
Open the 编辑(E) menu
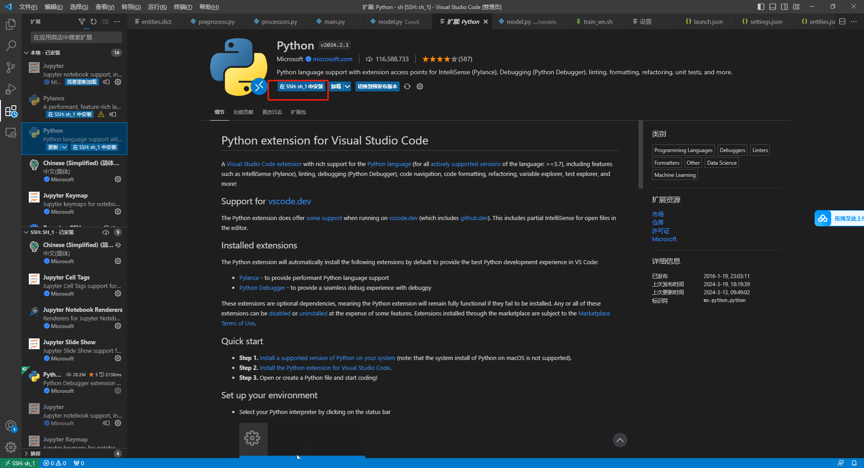(x=54, y=7)
